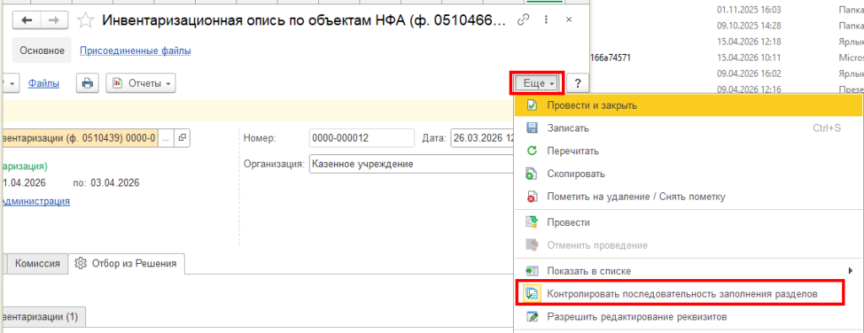Open Присоединенные файлы link
864x333 pixels.
pyautogui.click(x=136, y=51)
